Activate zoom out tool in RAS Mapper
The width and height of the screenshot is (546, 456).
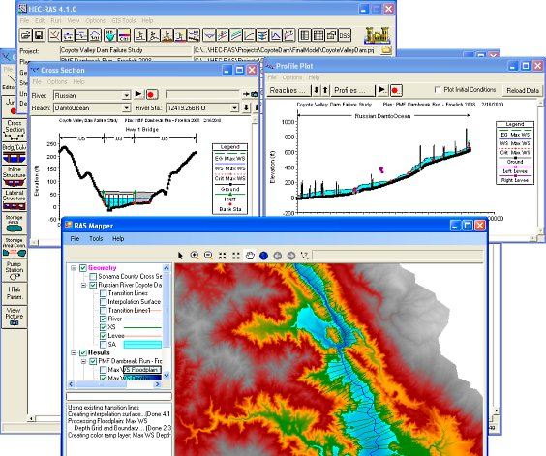point(208,256)
